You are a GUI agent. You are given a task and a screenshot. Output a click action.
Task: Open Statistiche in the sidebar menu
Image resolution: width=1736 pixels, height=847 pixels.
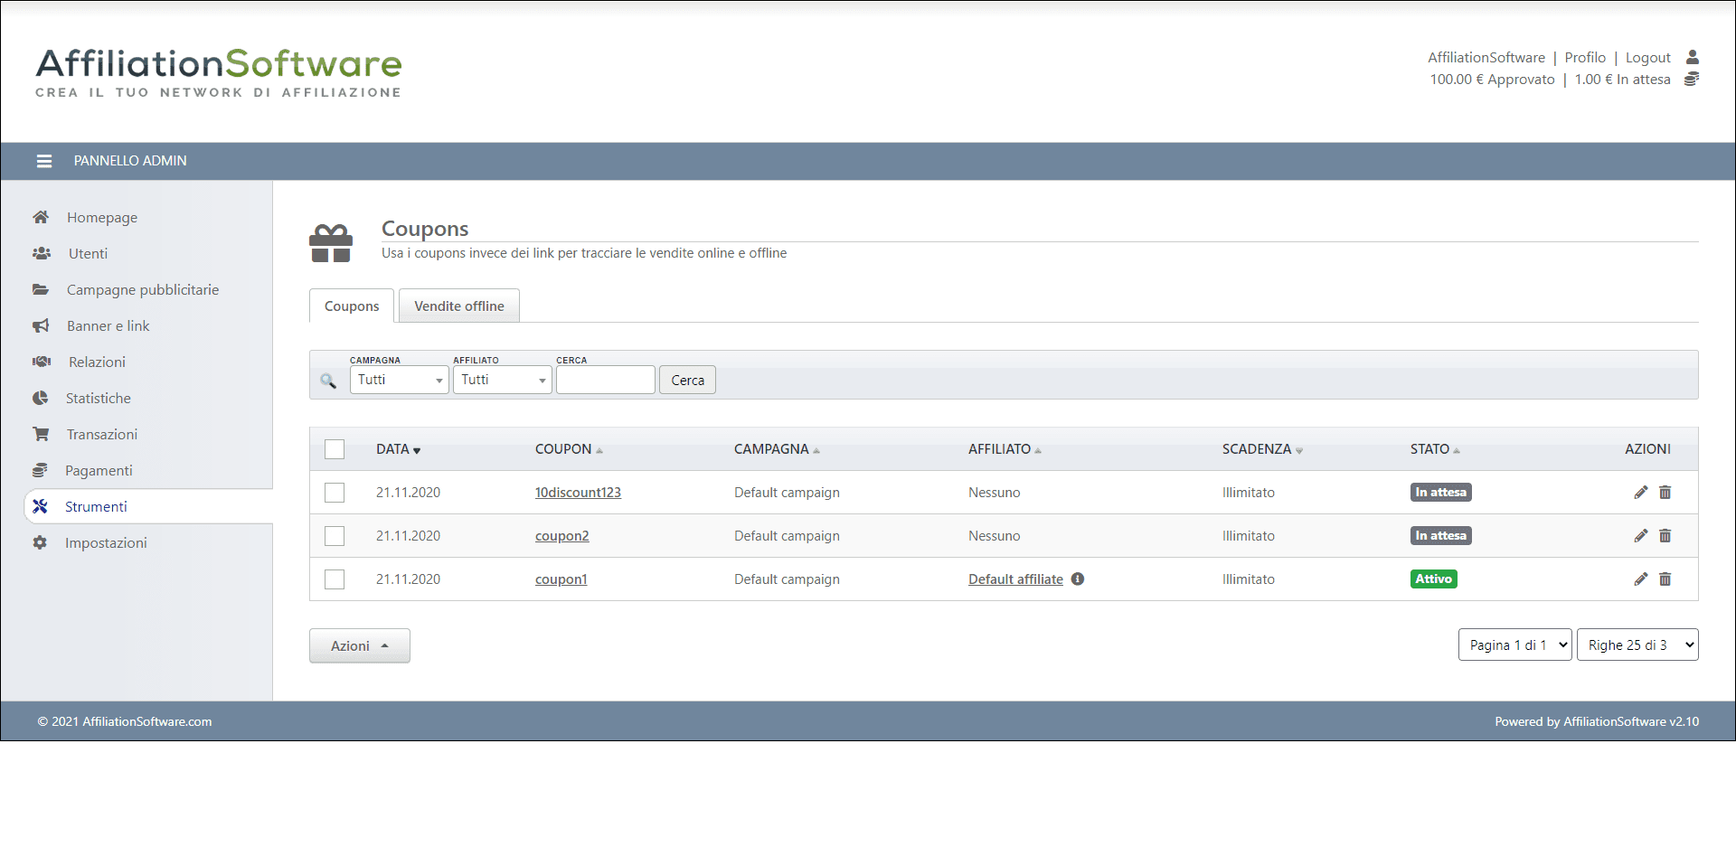click(x=98, y=398)
